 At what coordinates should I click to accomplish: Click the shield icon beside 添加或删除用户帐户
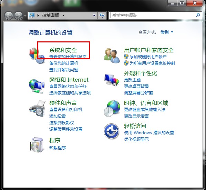(x=126, y=57)
